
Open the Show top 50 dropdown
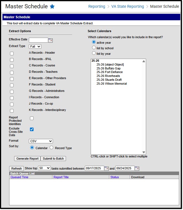[44, 168]
